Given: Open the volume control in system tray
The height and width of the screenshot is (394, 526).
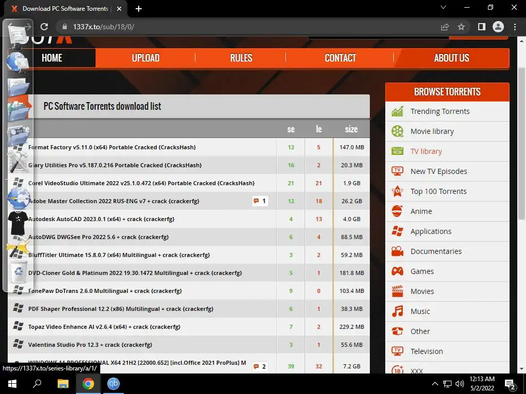Looking at the screenshot, I should point(460,384).
